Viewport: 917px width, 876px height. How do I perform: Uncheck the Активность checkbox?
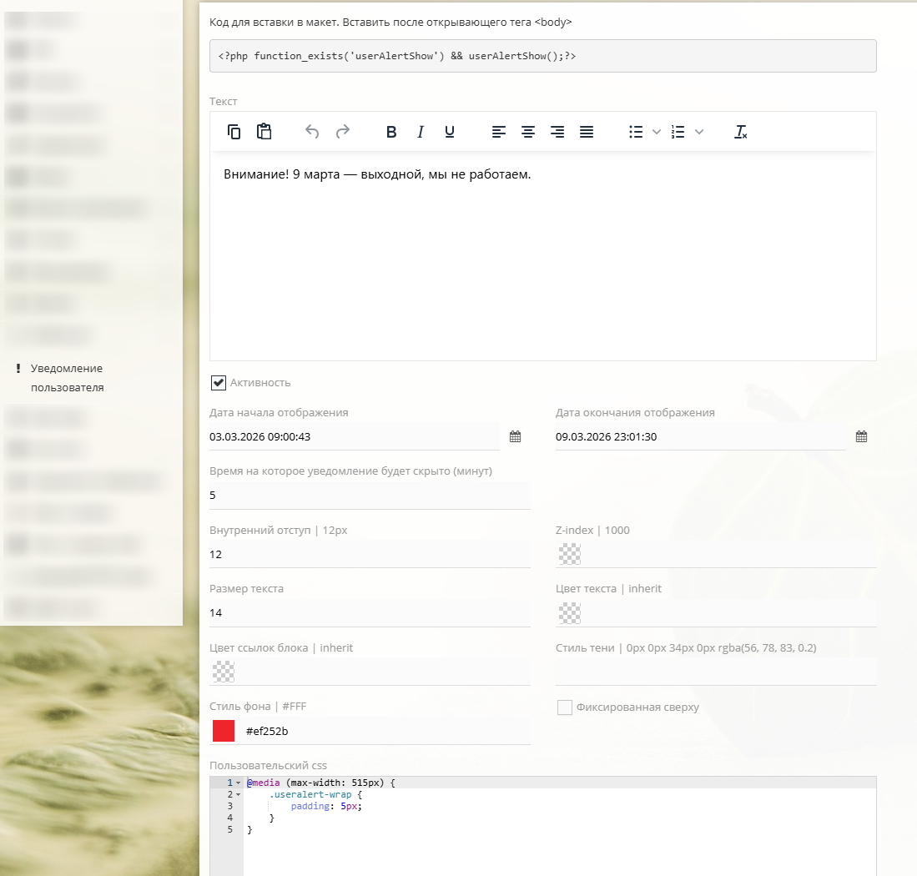coord(219,383)
